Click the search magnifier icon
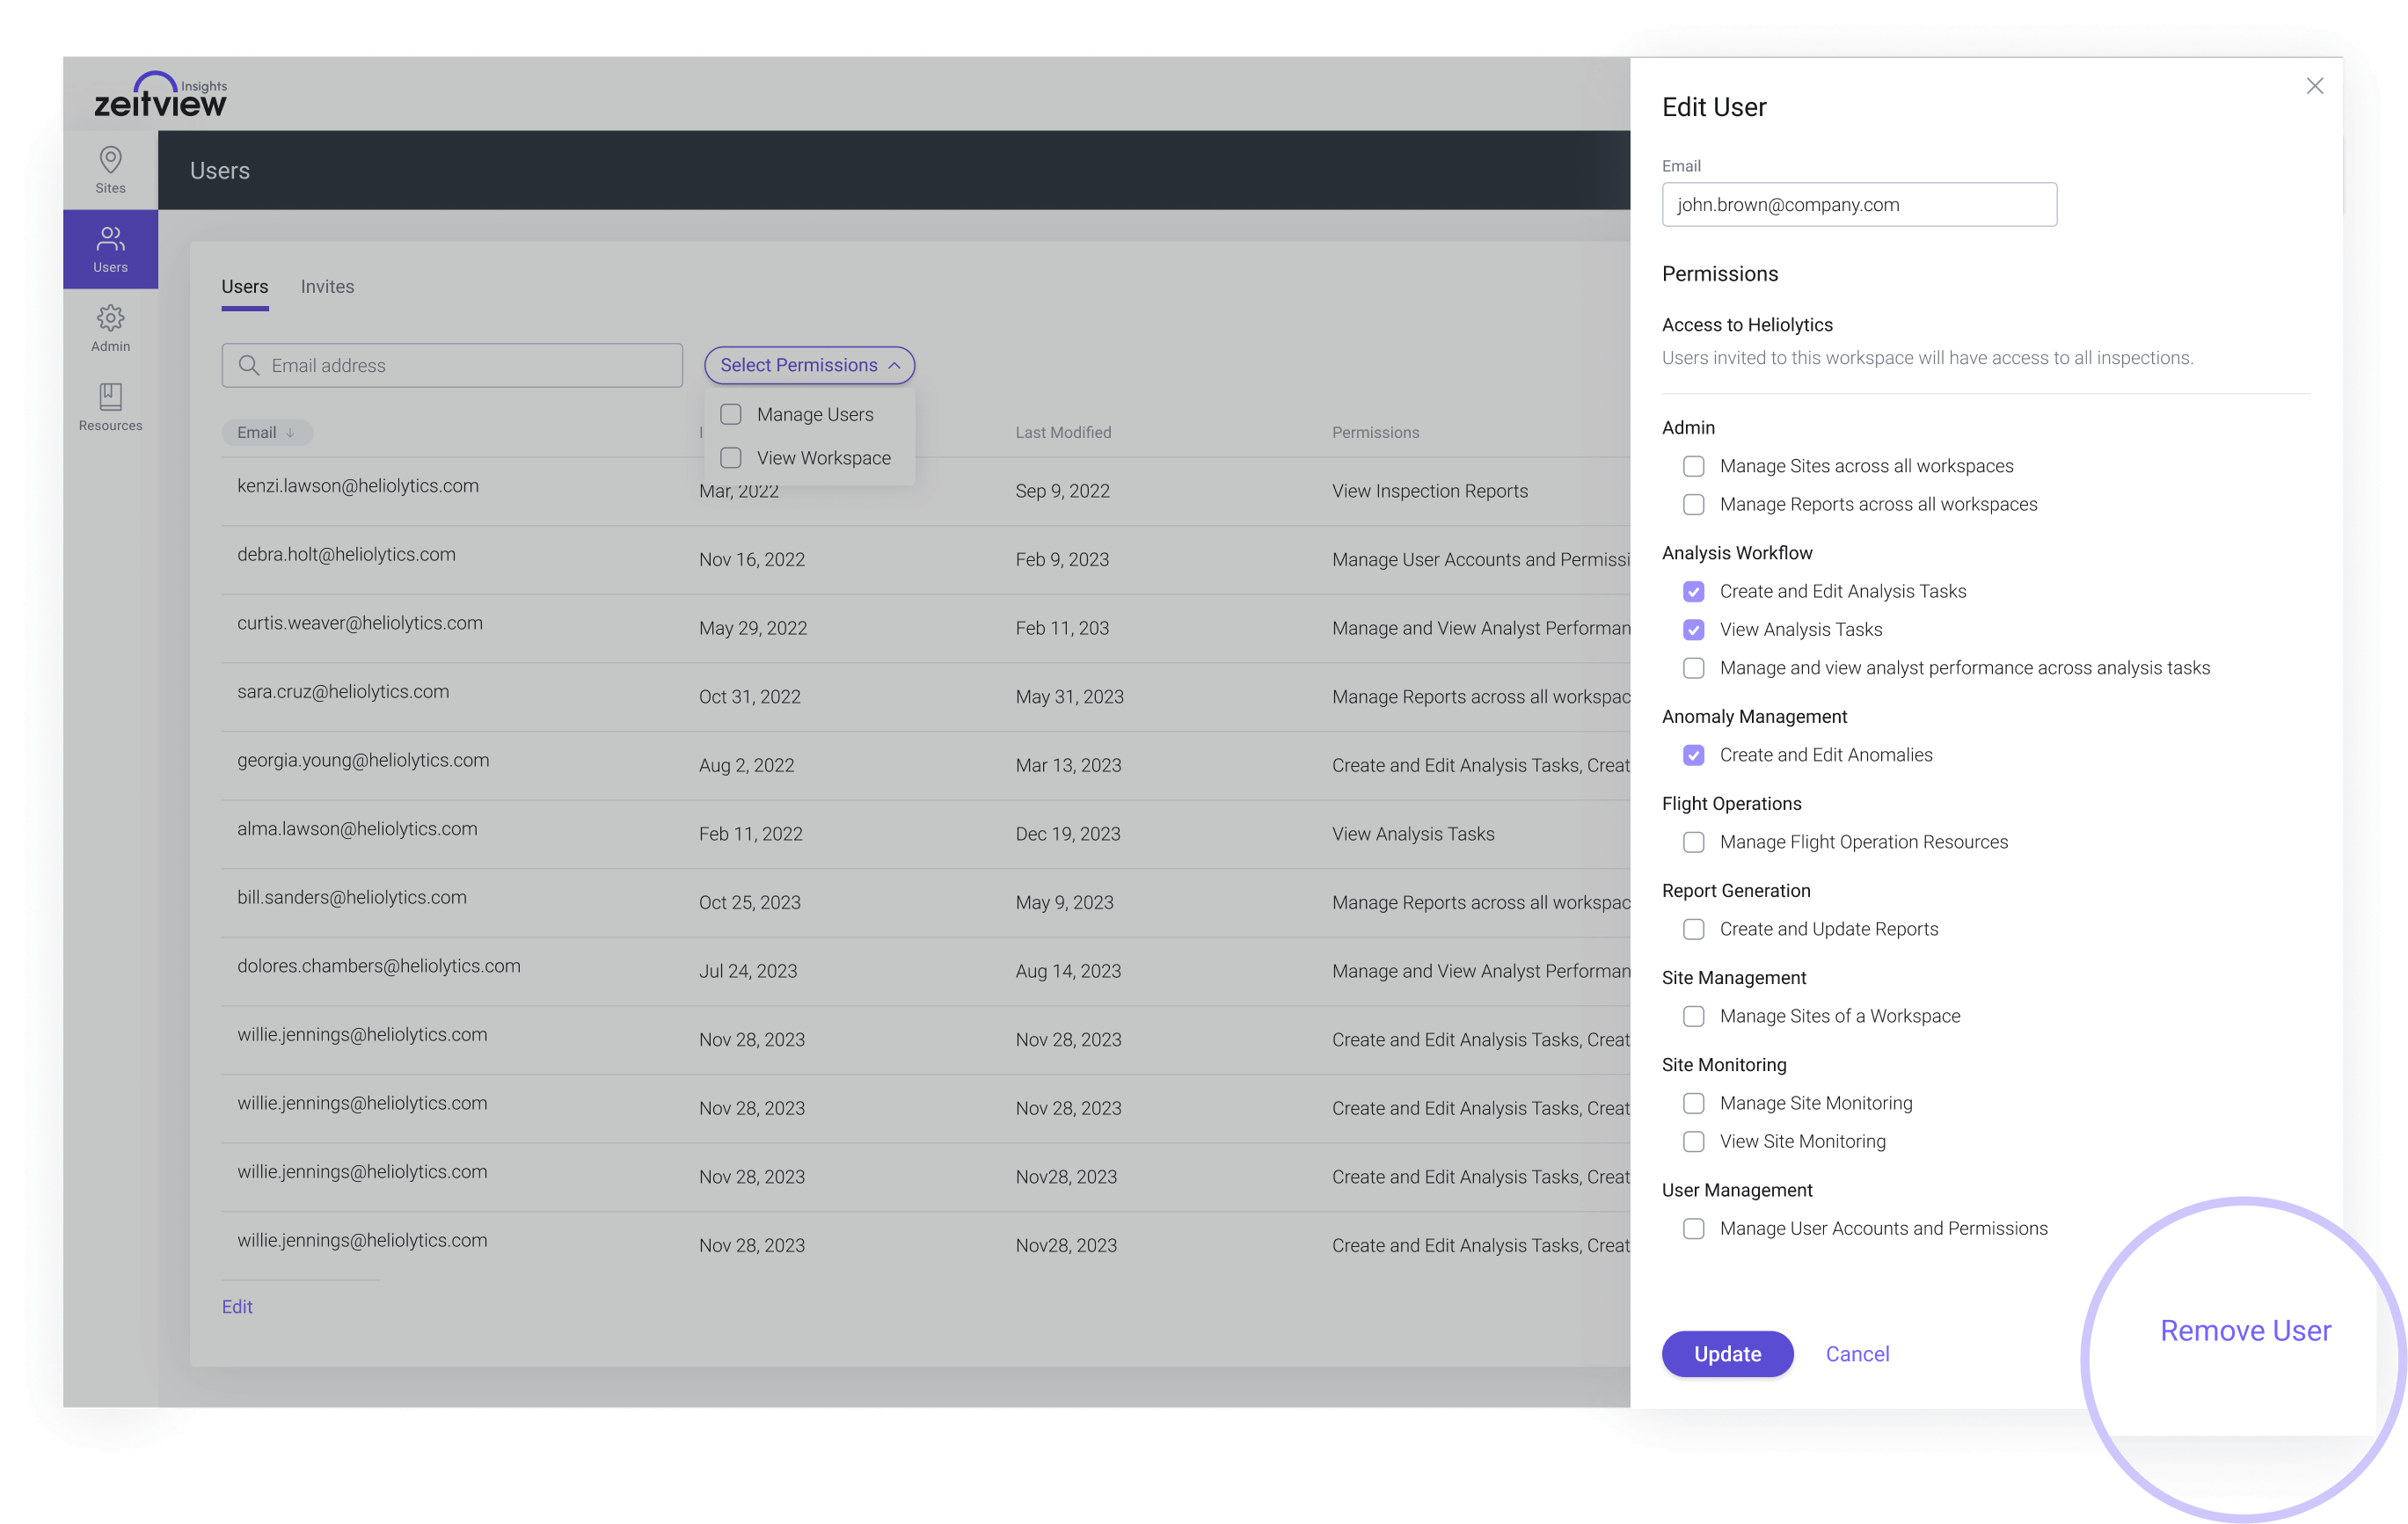Screen dimensions: 2408x1524 [x=249, y=365]
